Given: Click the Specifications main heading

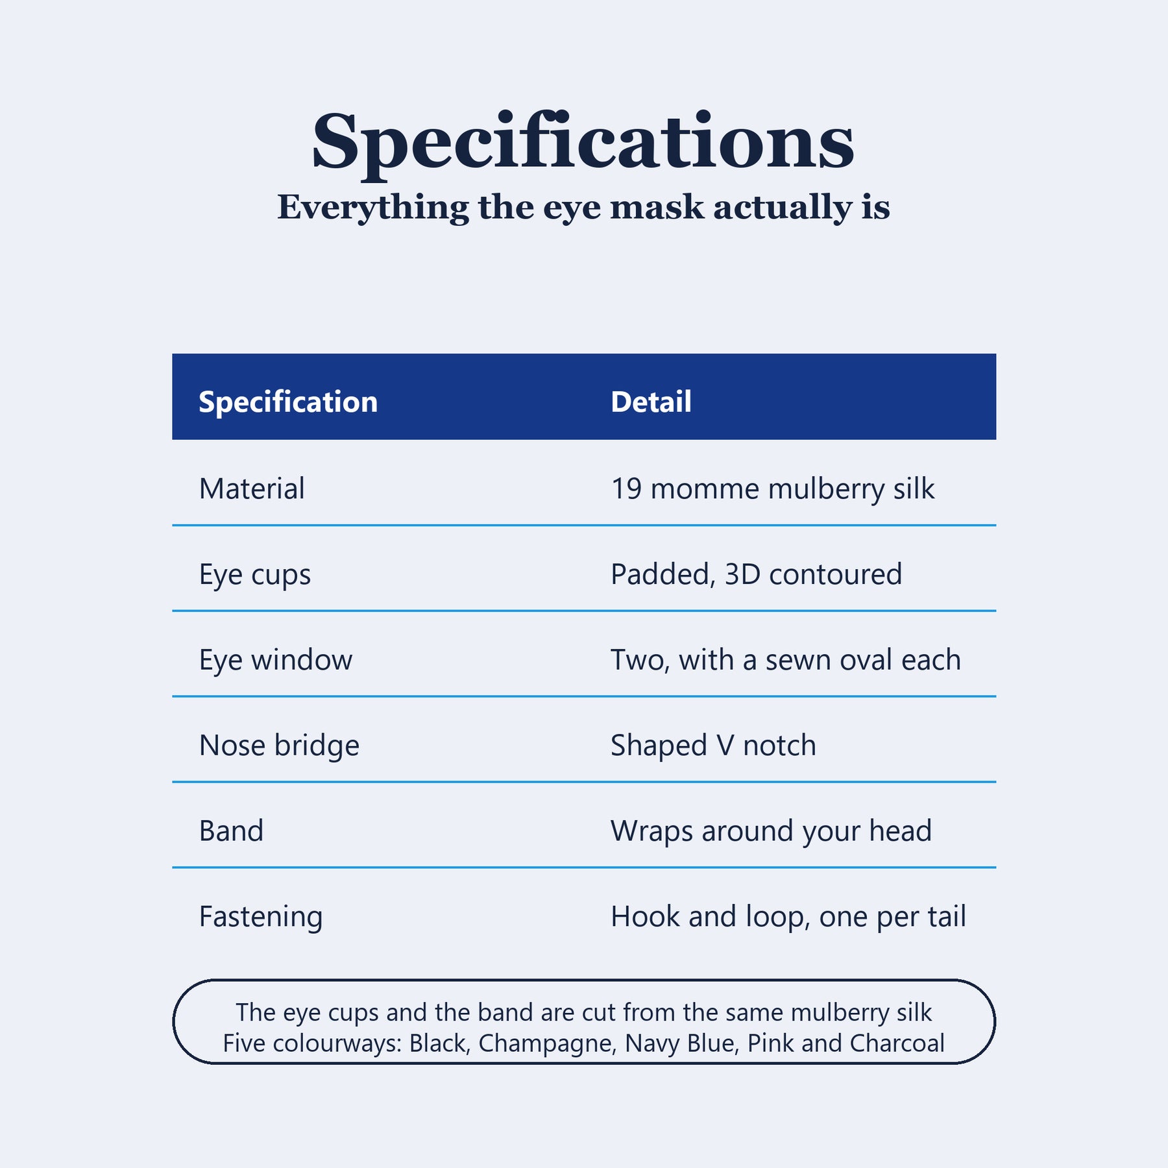Looking at the screenshot, I should [583, 143].
